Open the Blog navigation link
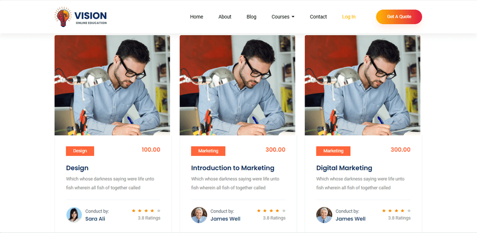The image size is (477, 233). (x=251, y=17)
